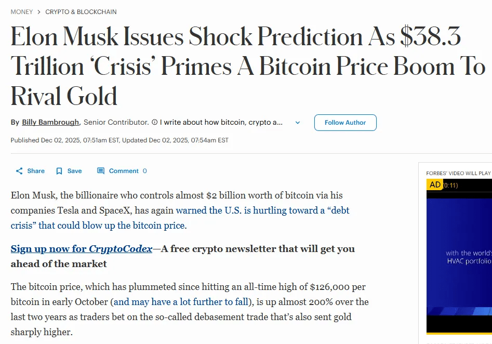Click the info icon beside Senior Contributor

[x=154, y=123]
